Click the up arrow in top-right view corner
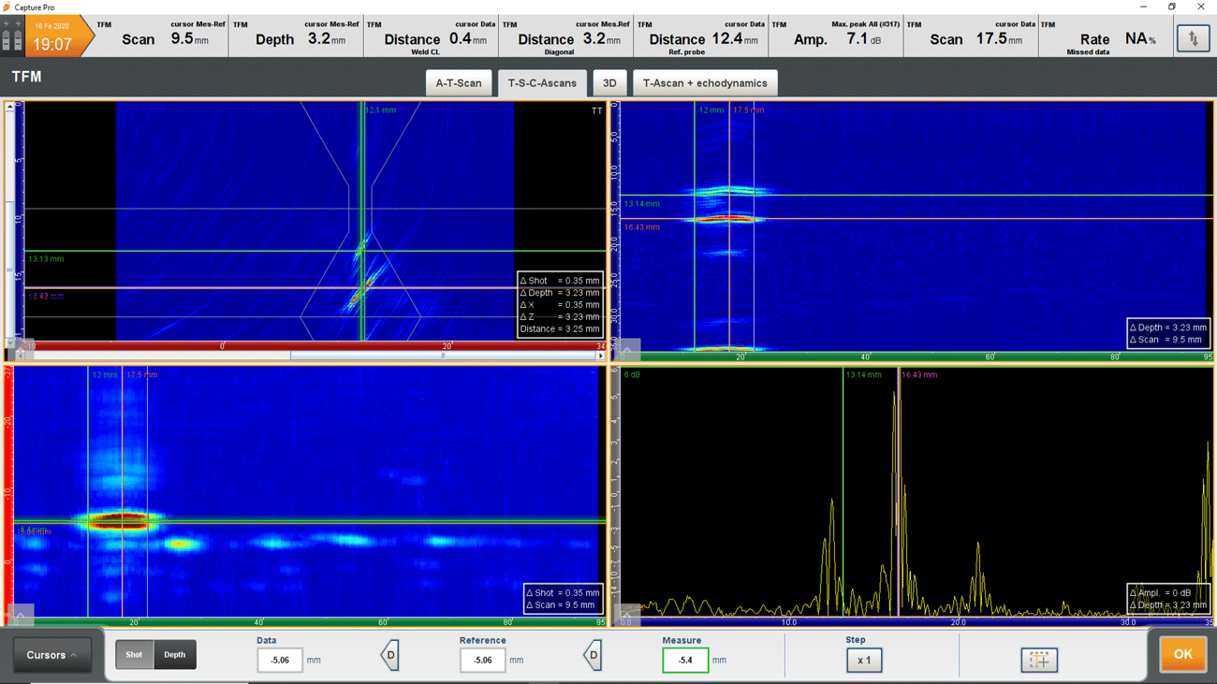1217x684 pixels. pos(627,350)
